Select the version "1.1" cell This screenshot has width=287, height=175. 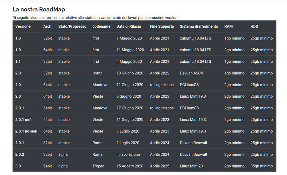[18, 61]
